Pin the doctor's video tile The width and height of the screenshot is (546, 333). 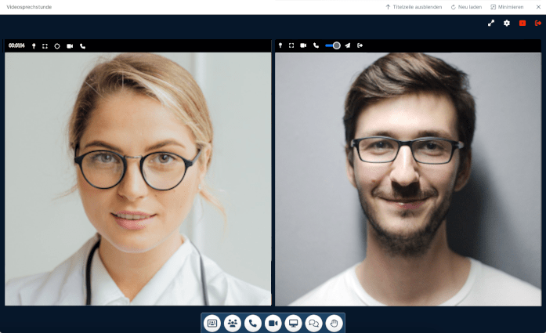click(34, 46)
